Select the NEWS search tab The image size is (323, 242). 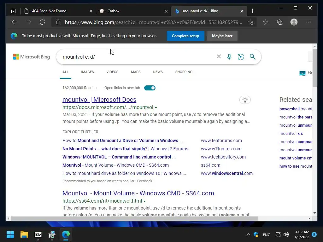tap(158, 72)
